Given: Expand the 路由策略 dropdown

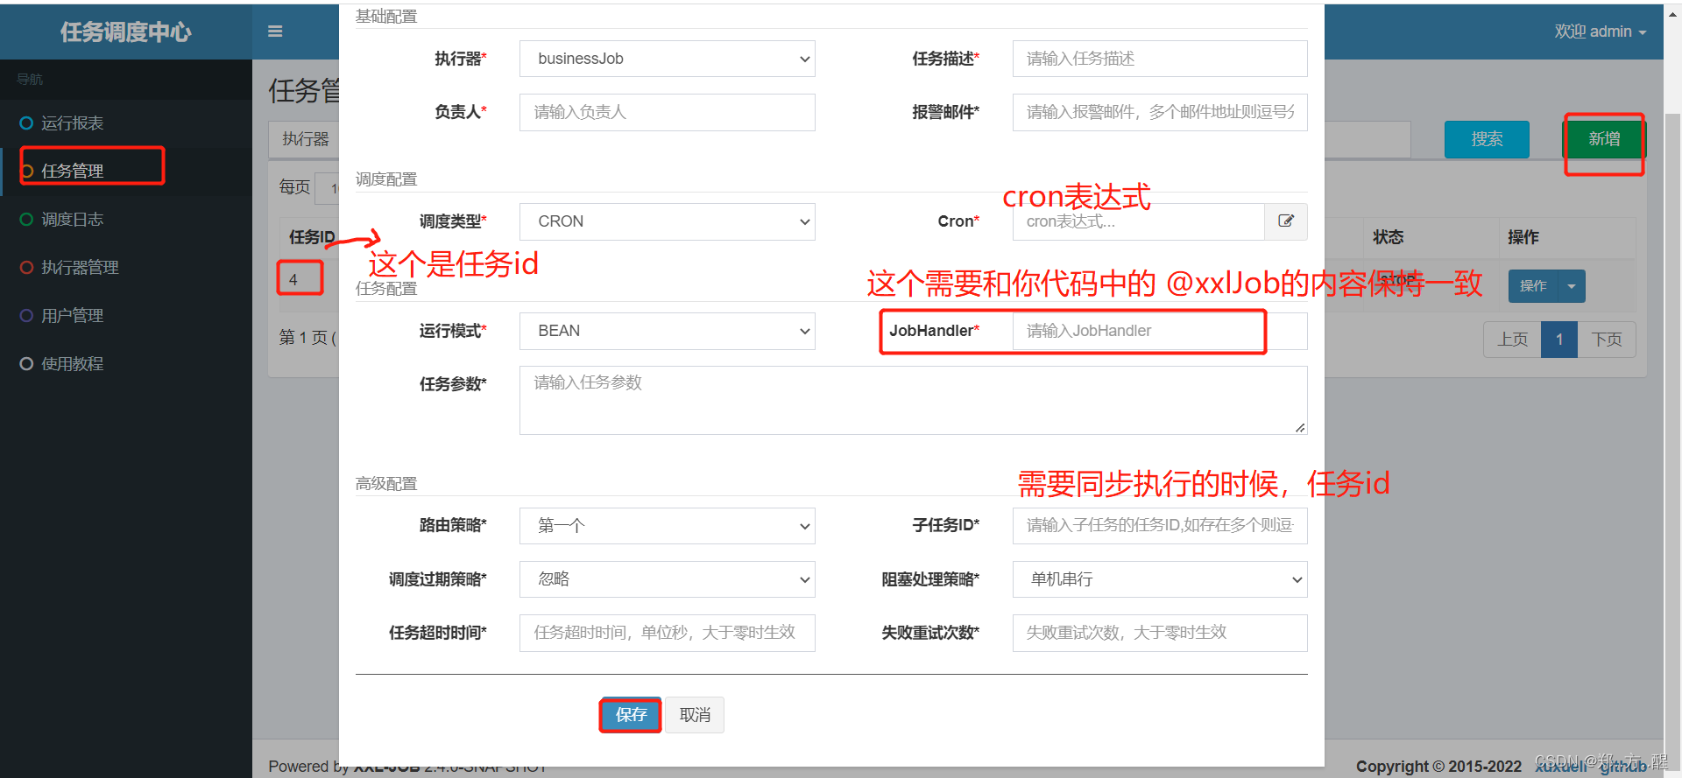Looking at the screenshot, I should (668, 526).
